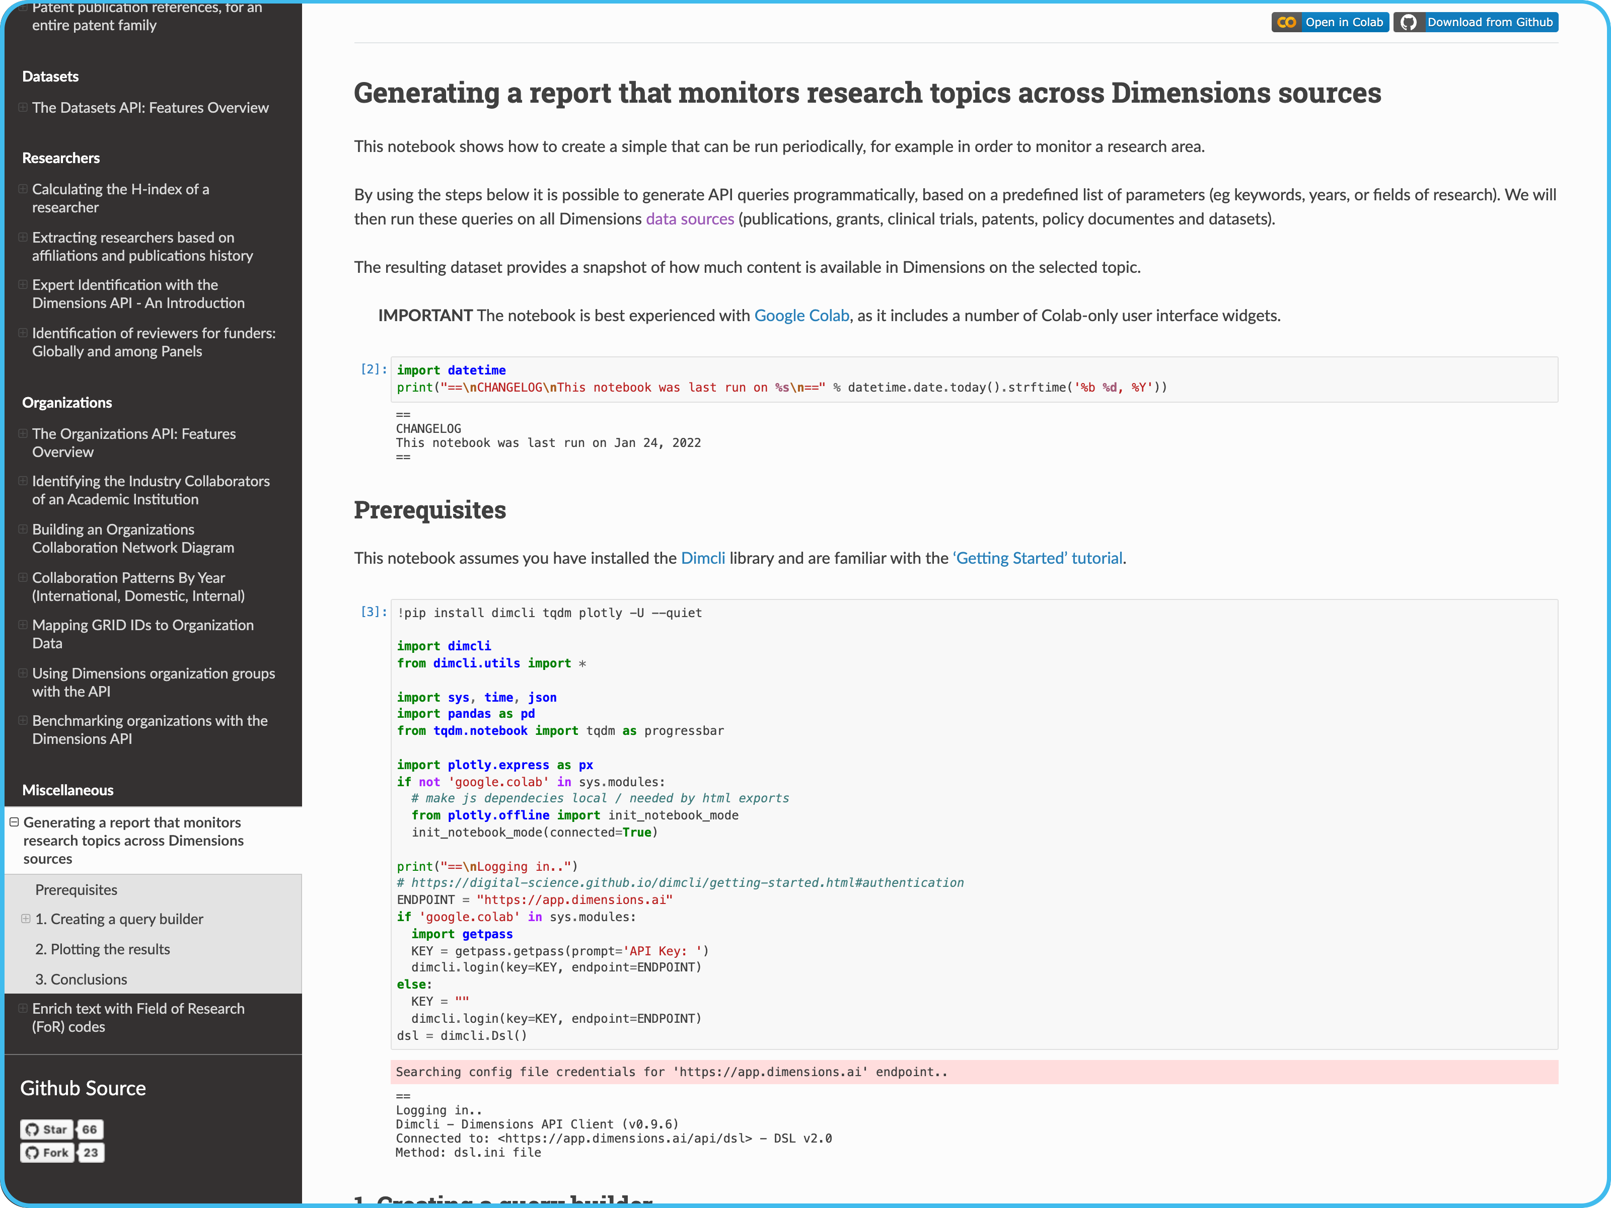
Task: Click the GitHub Star button
Action: tap(47, 1129)
